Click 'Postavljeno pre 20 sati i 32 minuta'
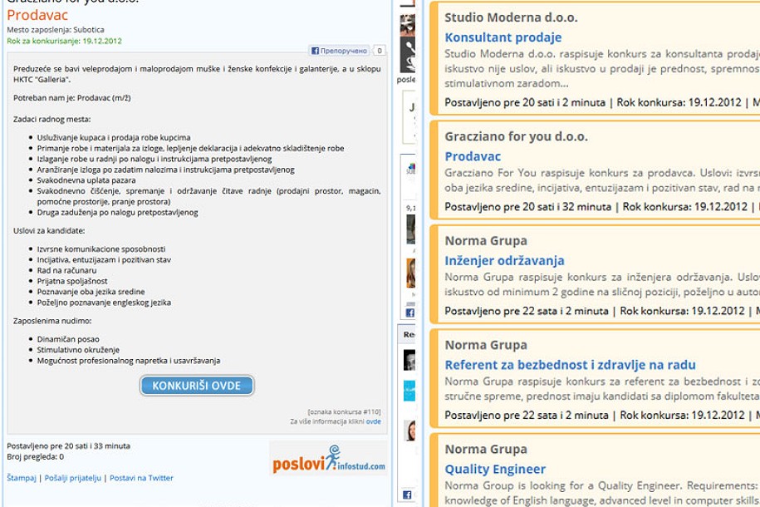Image resolution: width=760 pixels, height=507 pixels. tap(527, 207)
